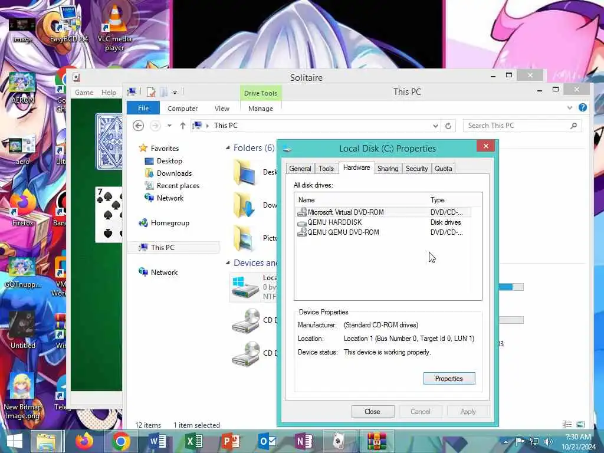Switch to Solitaire via taskbar icon
Screen dimensions: 604x453
340,441
